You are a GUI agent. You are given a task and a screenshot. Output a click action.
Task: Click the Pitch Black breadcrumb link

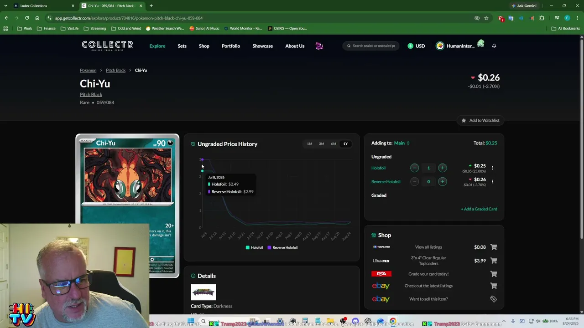tap(115, 71)
